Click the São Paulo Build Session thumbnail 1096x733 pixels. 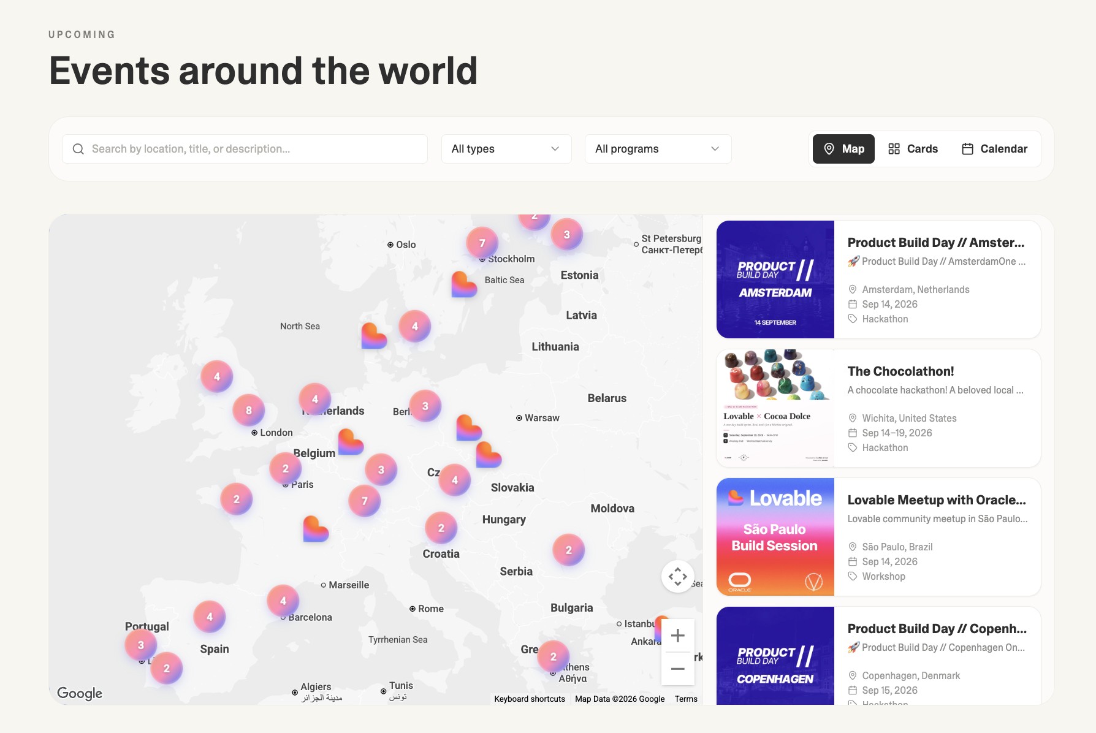pyautogui.click(x=775, y=537)
